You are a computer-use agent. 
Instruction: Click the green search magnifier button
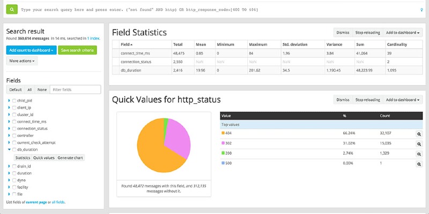(x=12, y=10)
